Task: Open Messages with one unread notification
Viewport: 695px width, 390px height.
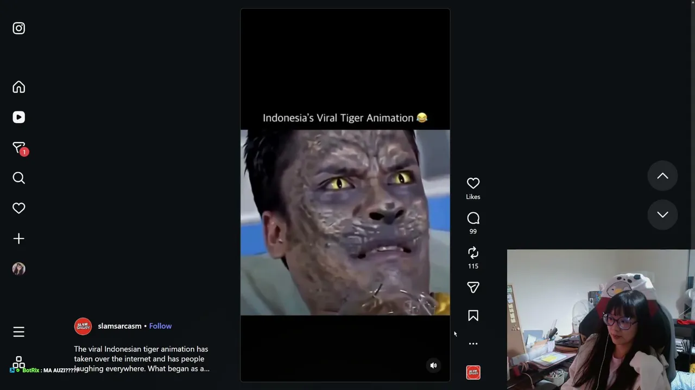Action: (20, 148)
